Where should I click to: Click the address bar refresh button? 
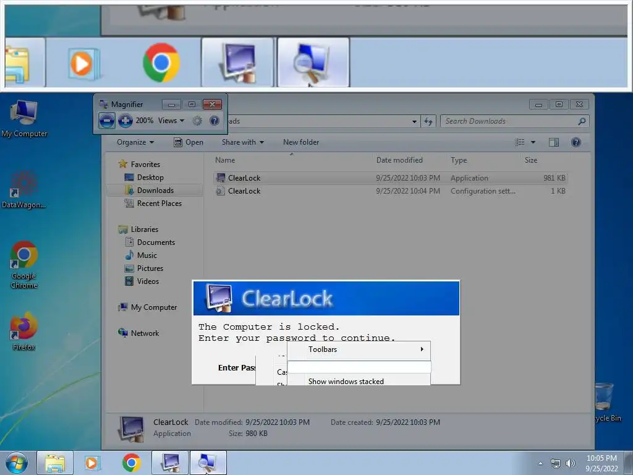point(428,121)
